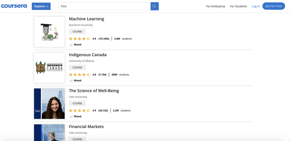This screenshot has width=290, height=141.
Task: Open the Science of Well-Being thumbnail
Action: [49, 104]
